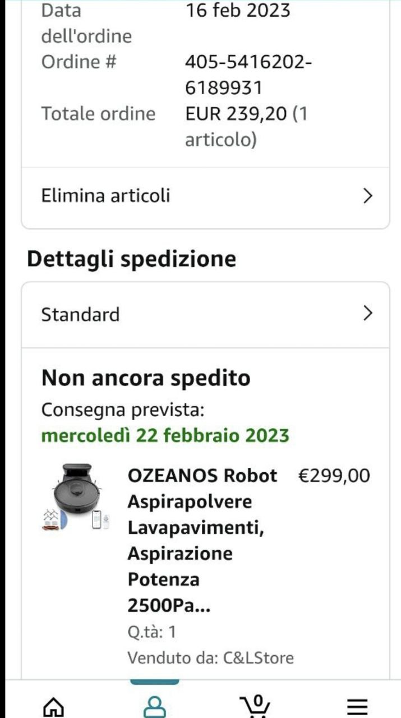Expand the Standard shipping chevron arrow
The width and height of the screenshot is (401, 718).
tap(367, 313)
